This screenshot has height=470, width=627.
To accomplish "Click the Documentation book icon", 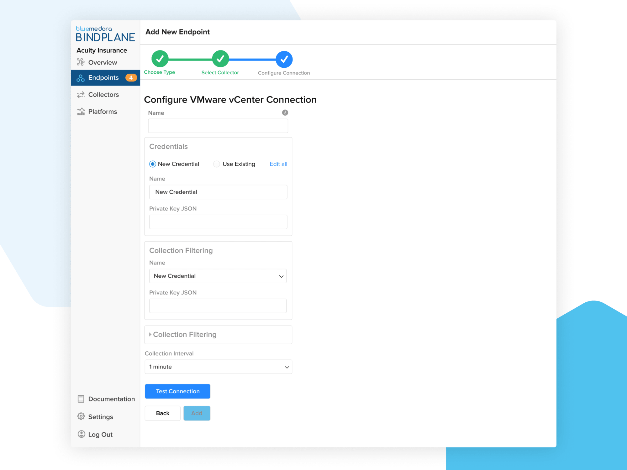I will (x=81, y=399).
